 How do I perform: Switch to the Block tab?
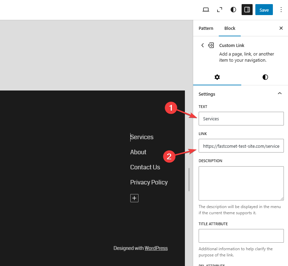(230, 28)
